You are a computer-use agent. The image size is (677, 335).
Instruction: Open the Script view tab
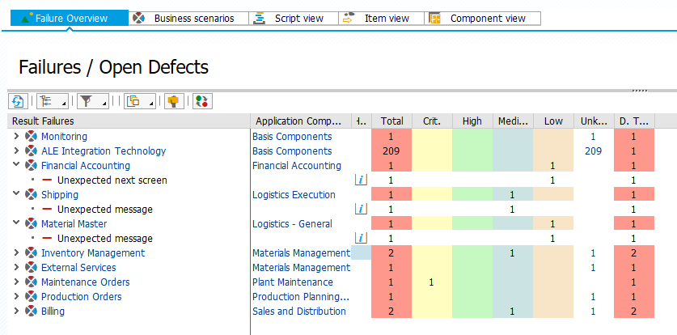click(291, 18)
